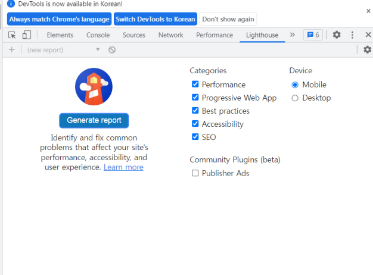Viewport: 373px width, 275px height.
Task: Select the inspect element picker icon
Action: 12,35
